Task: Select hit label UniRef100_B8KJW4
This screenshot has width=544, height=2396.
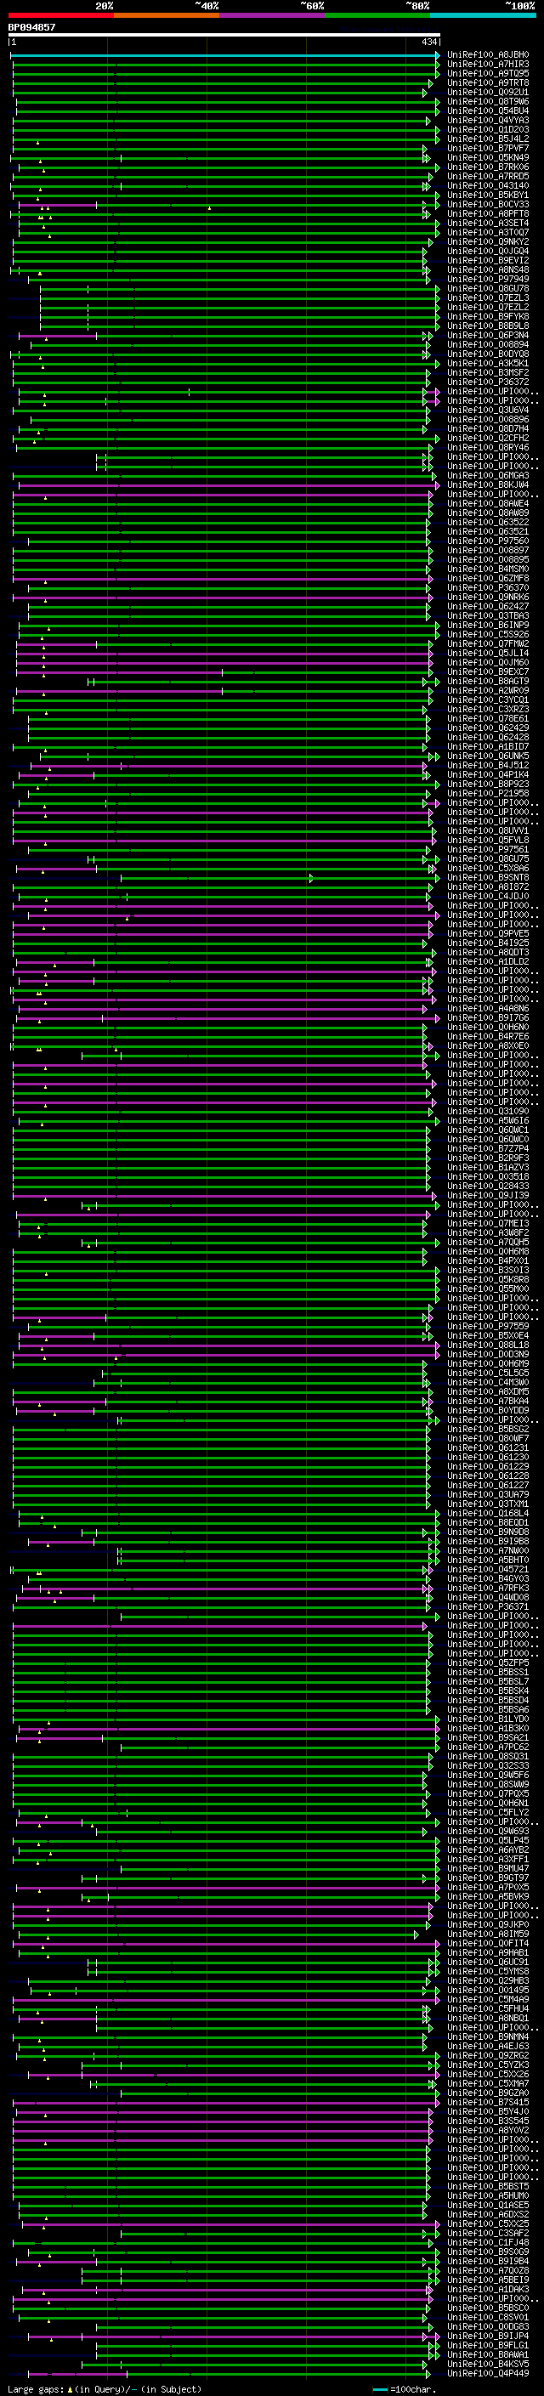Action: point(488,484)
